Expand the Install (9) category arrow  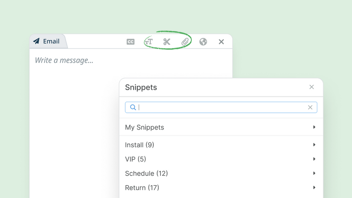click(315, 145)
